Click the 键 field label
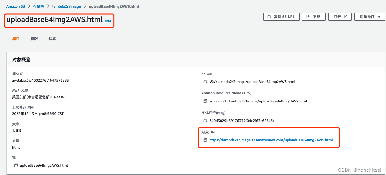Image resolution: width=386 pixels, height=175 pixels. (14, 157)
